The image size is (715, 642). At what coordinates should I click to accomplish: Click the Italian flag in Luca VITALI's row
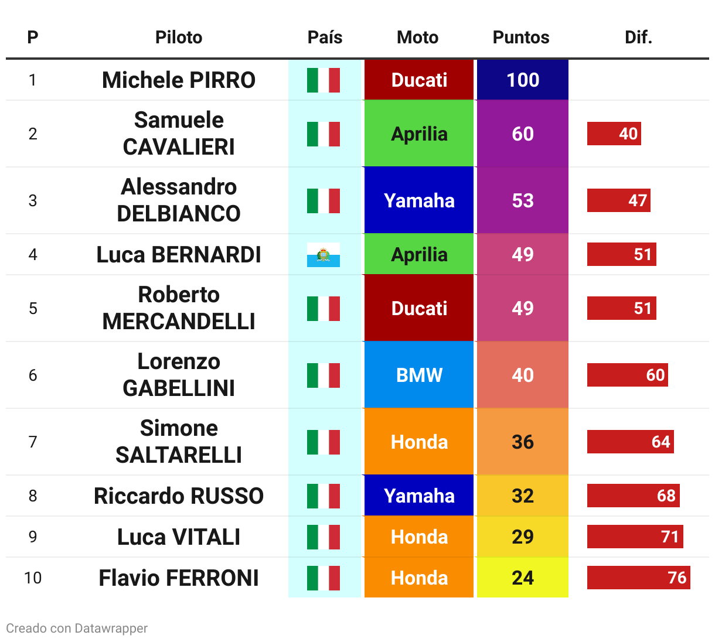click(x=324, y=537)
